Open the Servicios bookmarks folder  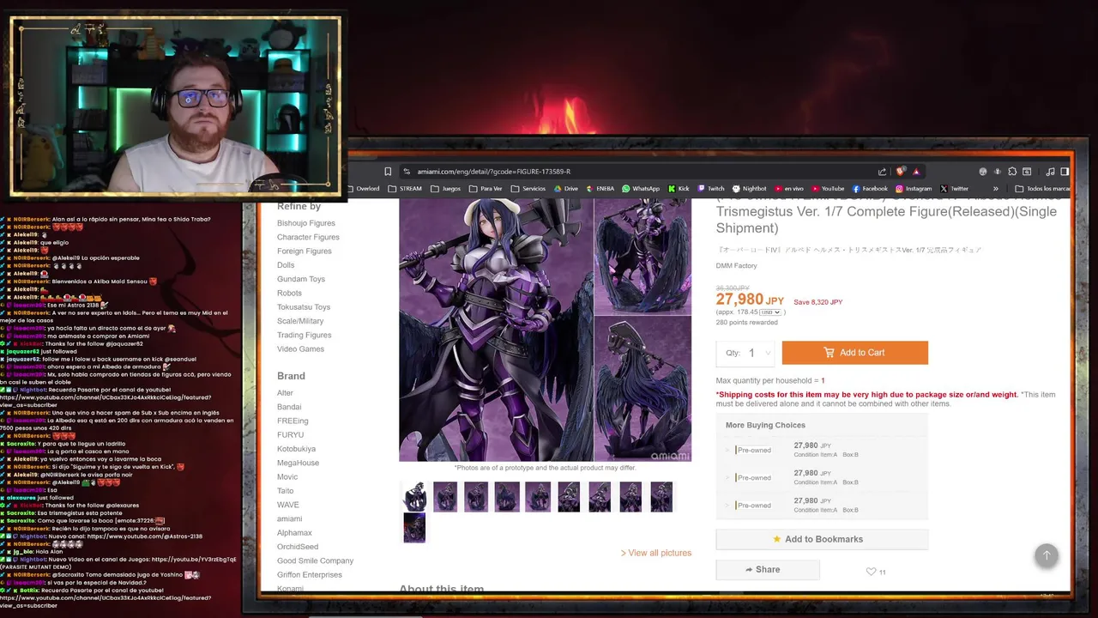point(528,189)
